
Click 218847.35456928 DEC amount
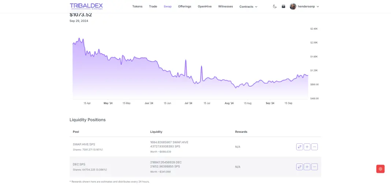coord(166,162)
